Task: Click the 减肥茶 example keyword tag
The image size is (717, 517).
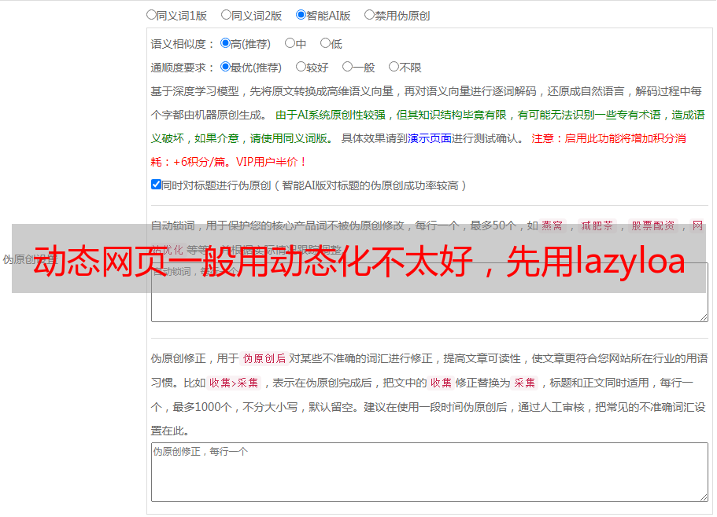Action: coord(597,225)
